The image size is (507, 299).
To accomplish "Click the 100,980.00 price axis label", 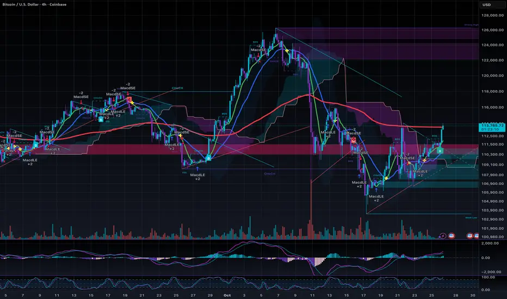I will click(492, 236).
